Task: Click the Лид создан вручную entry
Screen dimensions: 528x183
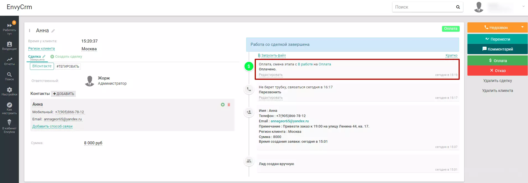Action: pyautogui.click(x=358, y=164)
